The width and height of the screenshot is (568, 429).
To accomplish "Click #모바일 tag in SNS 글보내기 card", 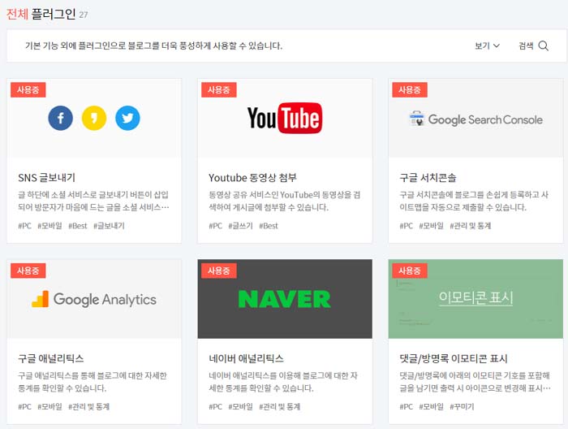I will pyautogui.click(x=50, y=226).
